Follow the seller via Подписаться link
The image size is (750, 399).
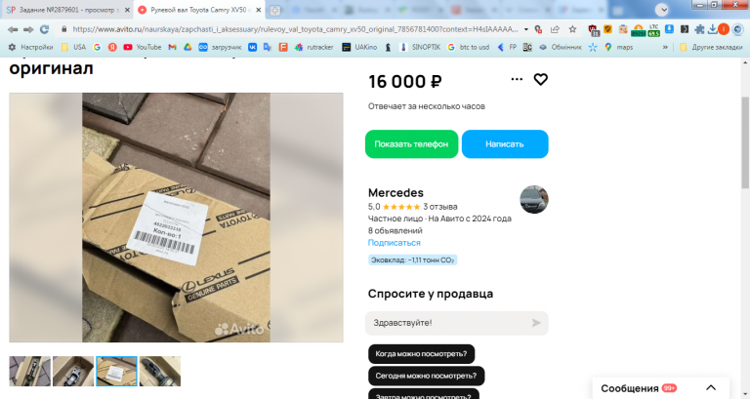pos(395,242)
